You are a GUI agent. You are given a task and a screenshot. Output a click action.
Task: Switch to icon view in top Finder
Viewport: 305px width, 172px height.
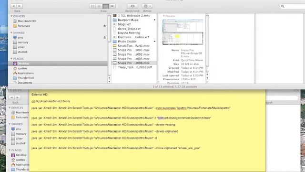tap(92, 6)
